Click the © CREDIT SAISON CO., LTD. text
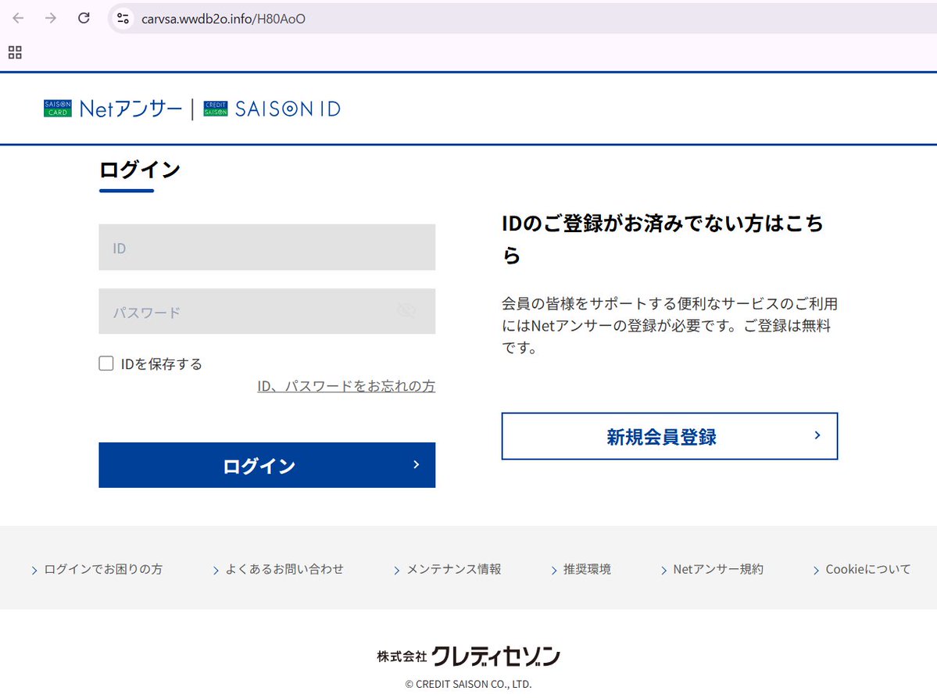 click(x=469, y=684)
